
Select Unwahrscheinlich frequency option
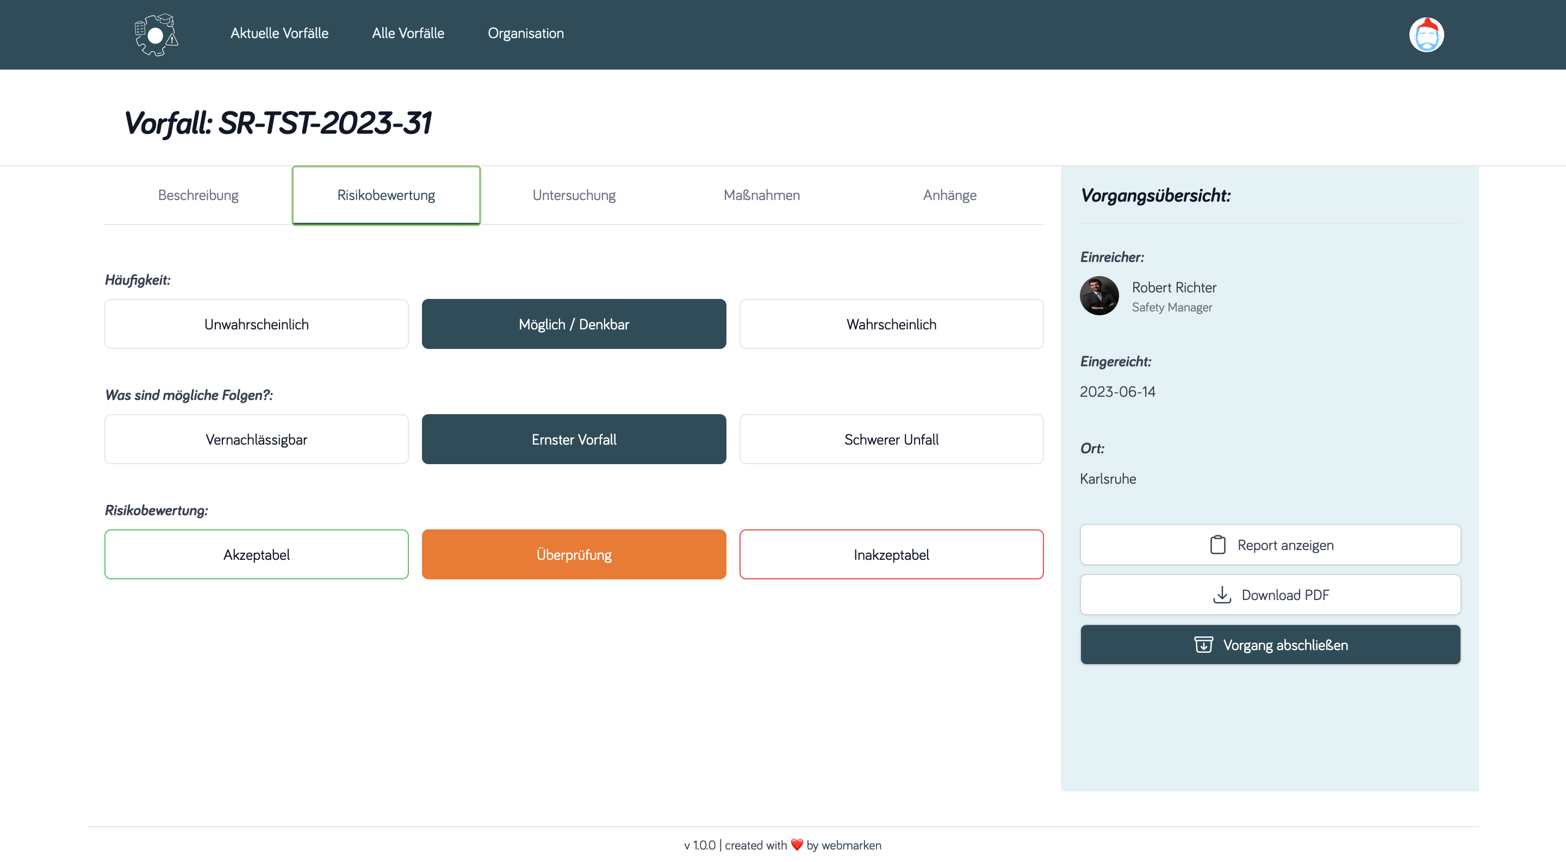click(x=256, y=324)
